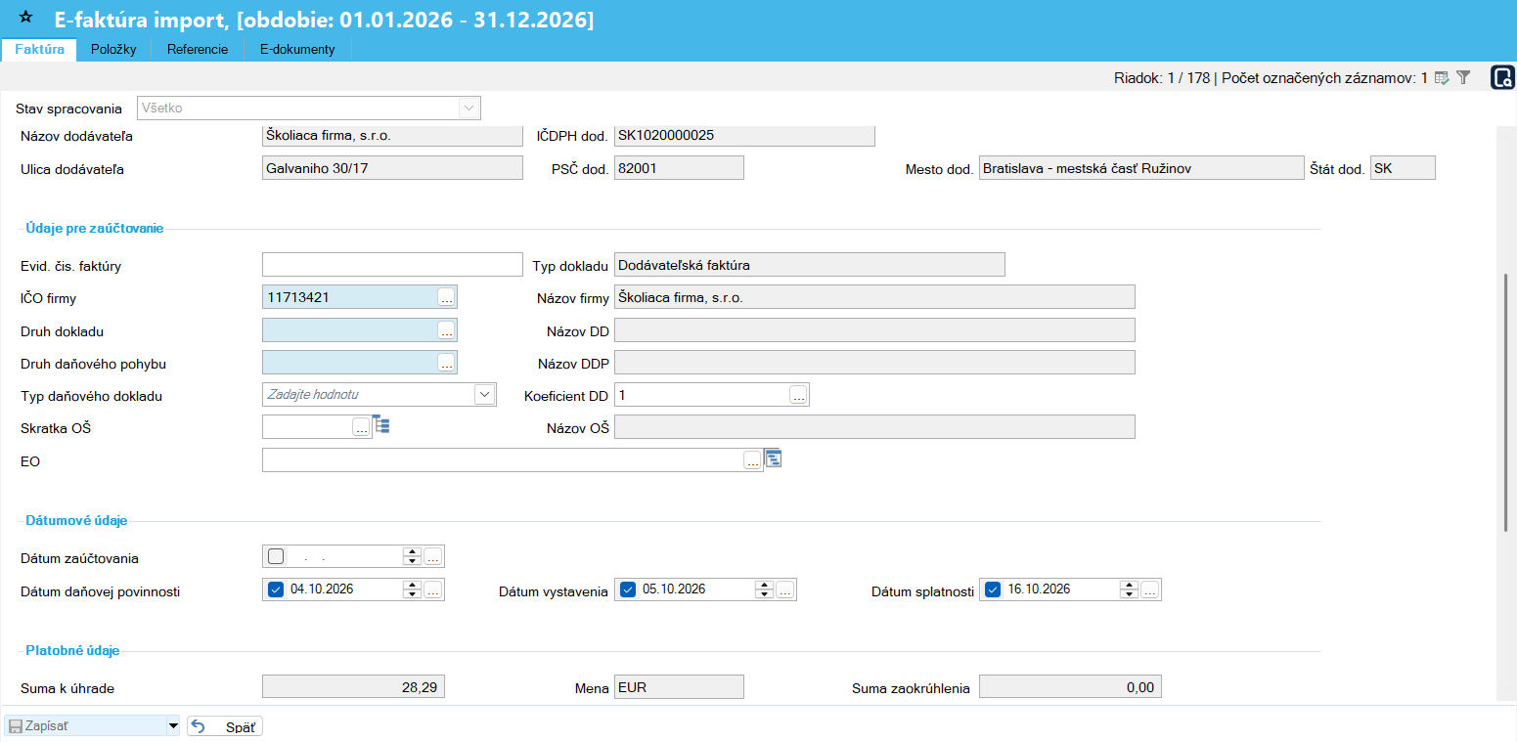Open the tree icon next to Skratka OŠ

point(381,425)
